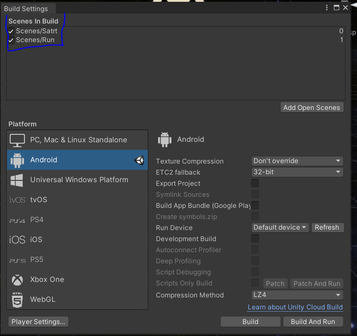The height and width of the screenshot is (336, 357).
Task: Open the Texture Compression dropdown
Action: click(297, 161)
